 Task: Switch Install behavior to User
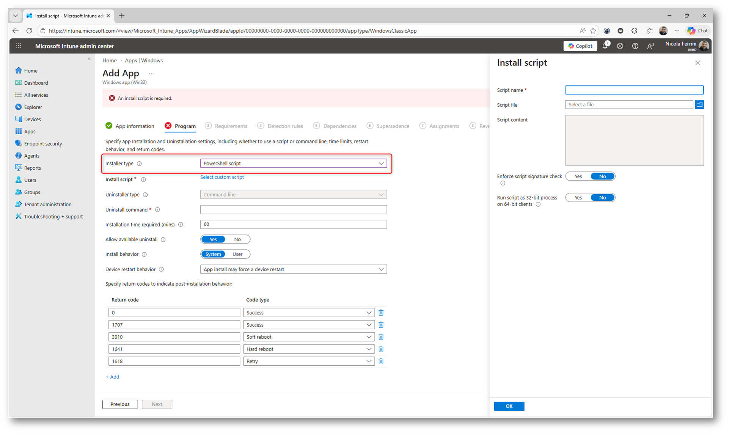237,254
